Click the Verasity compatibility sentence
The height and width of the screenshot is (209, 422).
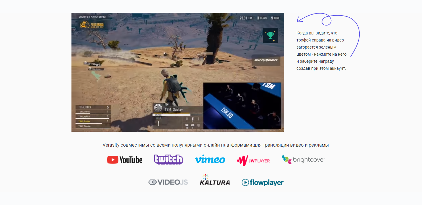(216, 145)
